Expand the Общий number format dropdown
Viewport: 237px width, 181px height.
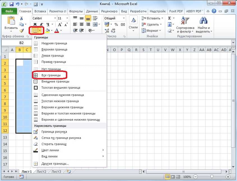click(x=124, y=18)
